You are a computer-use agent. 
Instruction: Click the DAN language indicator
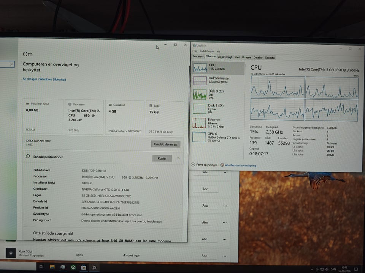(333, 270)
